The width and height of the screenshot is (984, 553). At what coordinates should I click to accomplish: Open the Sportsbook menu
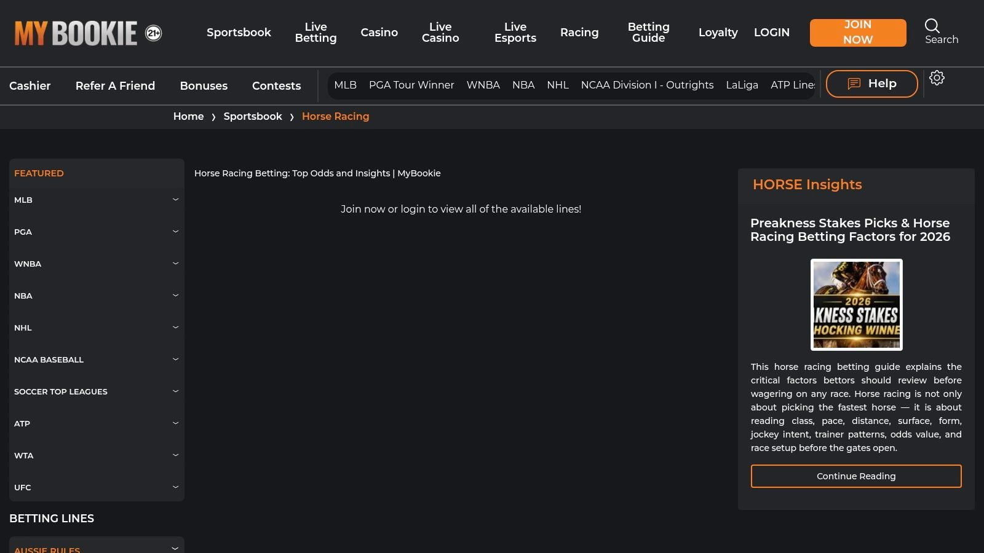coord(239,33)
